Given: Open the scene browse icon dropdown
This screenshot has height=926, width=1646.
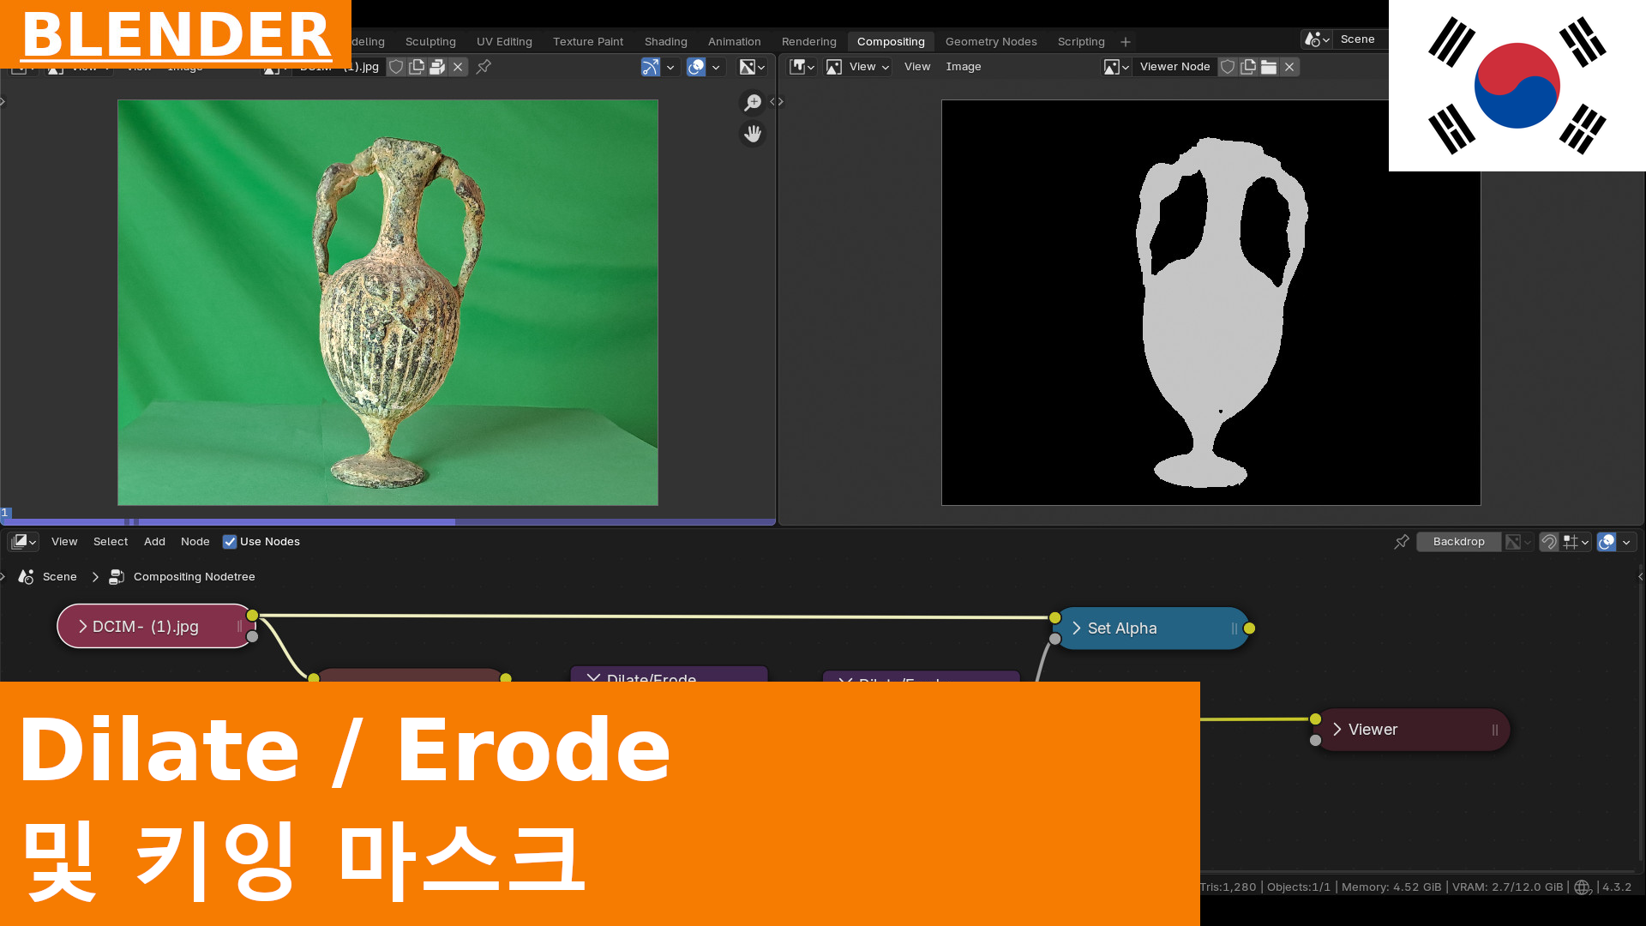Looking at the screenshot, I should pos(1317,39).
